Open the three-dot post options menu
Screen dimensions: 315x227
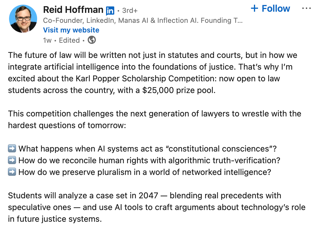306,8
